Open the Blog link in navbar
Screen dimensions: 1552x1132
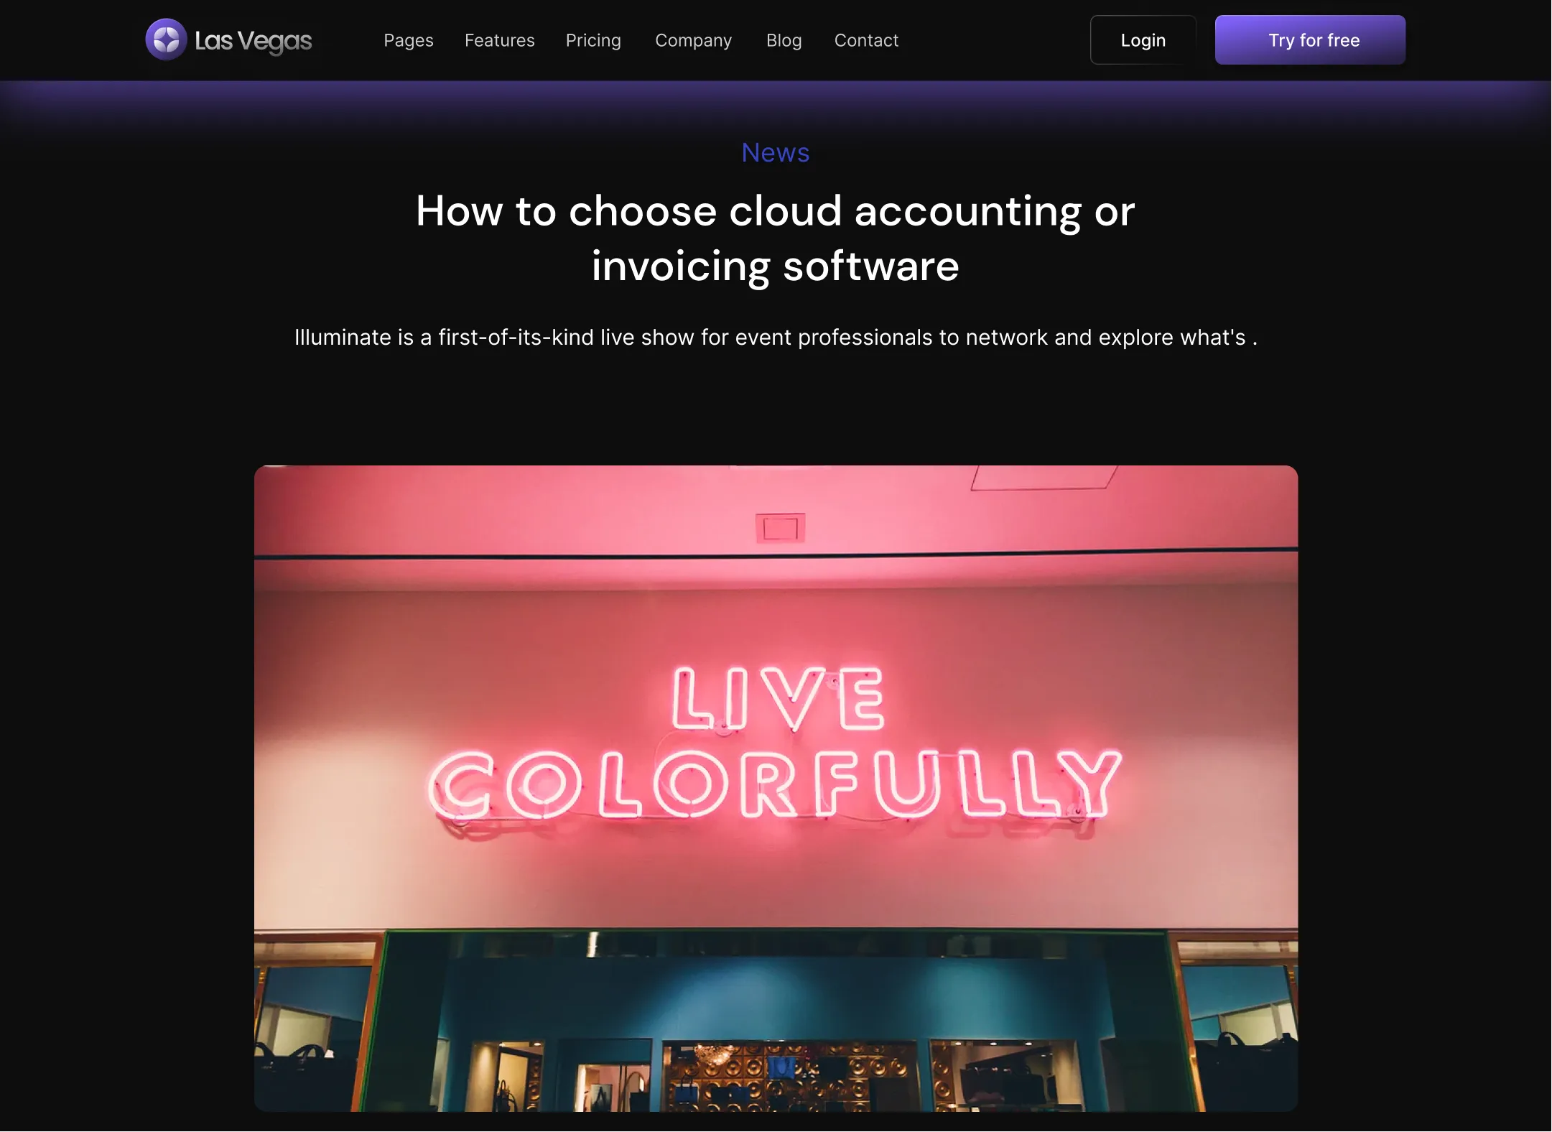tap(784, 40)
